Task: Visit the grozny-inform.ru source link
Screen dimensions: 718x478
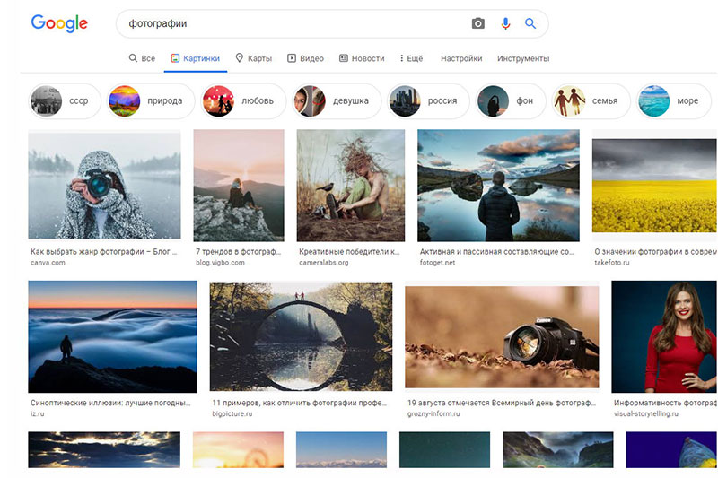Action: pyautogui.click(x=433, y=413)
